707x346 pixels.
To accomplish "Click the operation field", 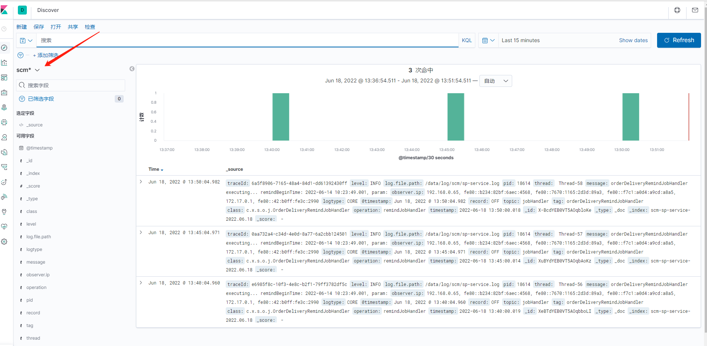I will pyautogui.click(x=37, y=287).
